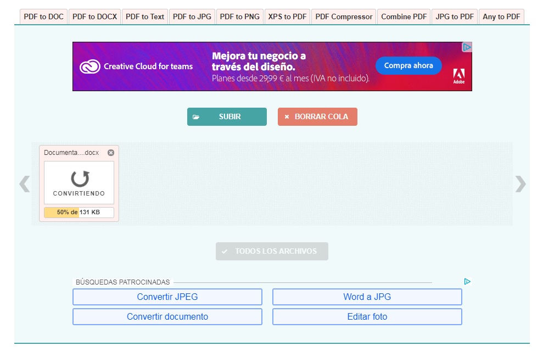Click the left carousel arrow of file queue
This screenshot has height=351, width=543.
[x=25, y=183]
